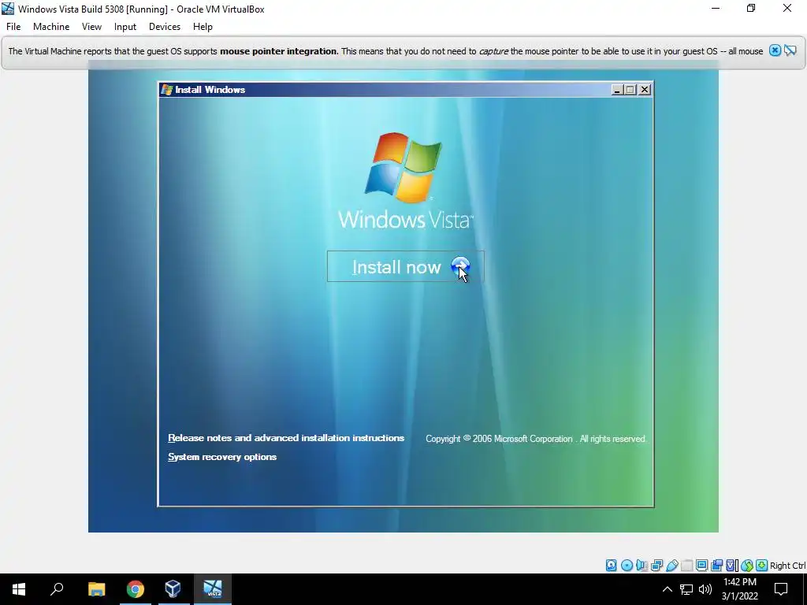The width and height of the screenshot is (807, 605).
Task: Open the Devices menu
Action: [x=165, y=27]
